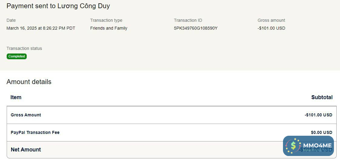Select the PayPal Transaction Fee row label
340x159 pixels.
[x=35, y=132]
